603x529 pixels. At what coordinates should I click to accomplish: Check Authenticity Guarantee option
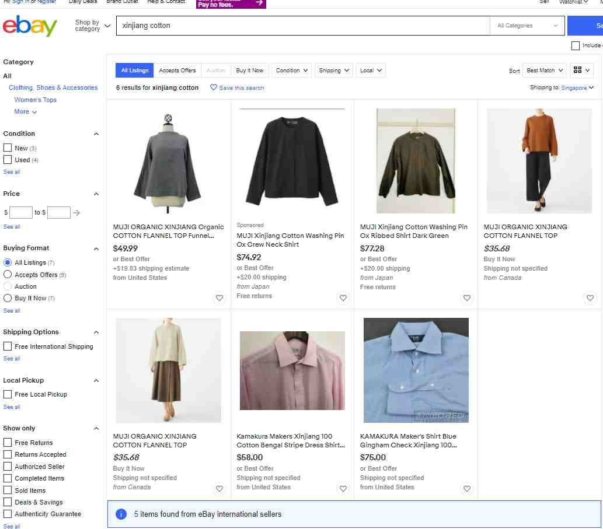8,514
